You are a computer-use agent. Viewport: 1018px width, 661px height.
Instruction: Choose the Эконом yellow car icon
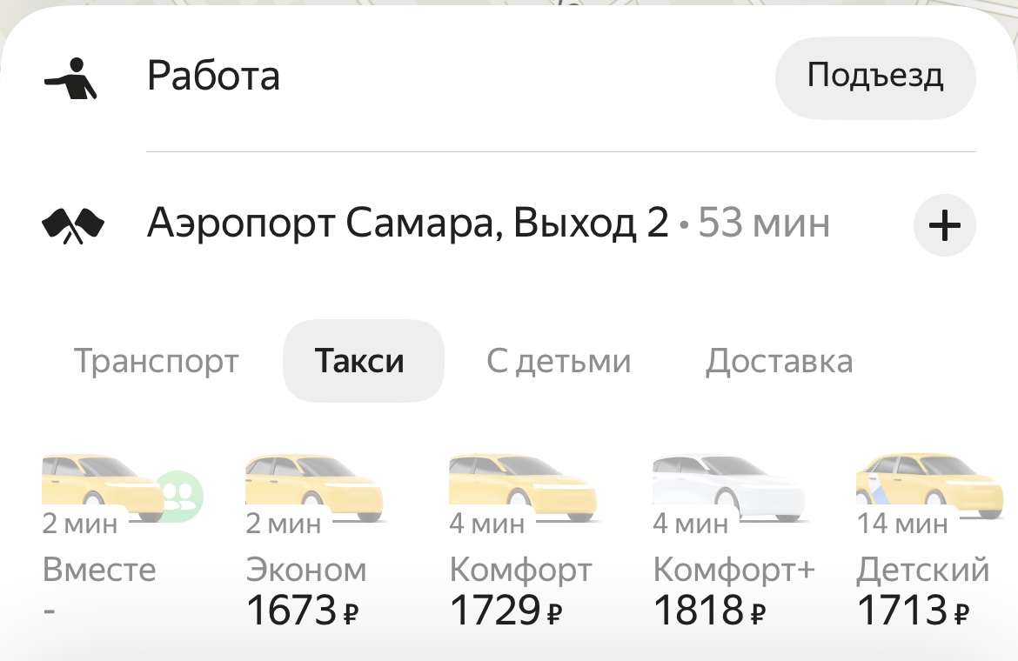click(313, 484)
